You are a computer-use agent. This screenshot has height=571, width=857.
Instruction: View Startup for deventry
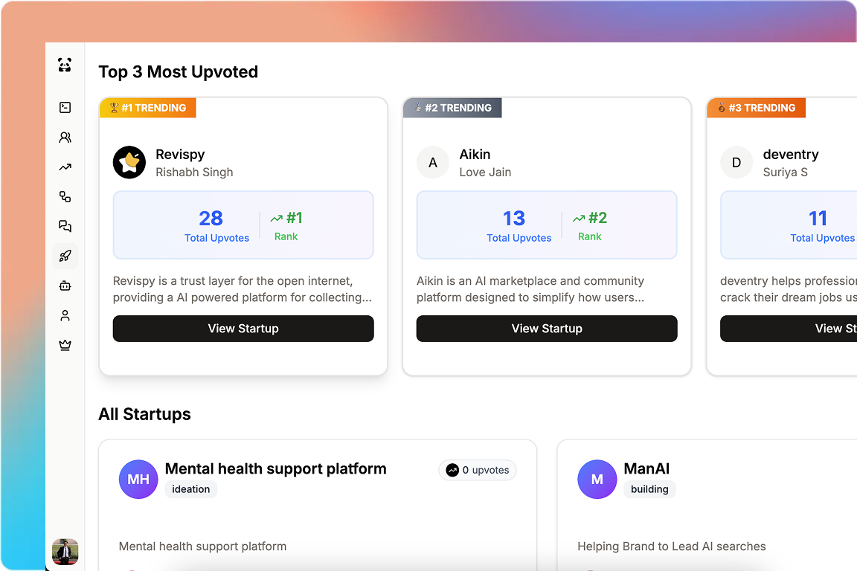[x=789, y=329]
